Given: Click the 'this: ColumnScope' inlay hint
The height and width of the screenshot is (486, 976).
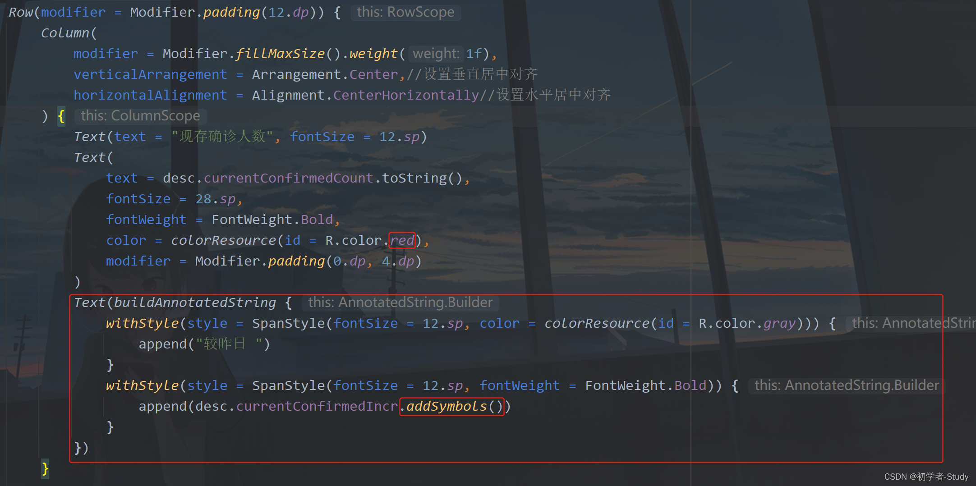Looking at the screenshot, I should pos(140,116).
